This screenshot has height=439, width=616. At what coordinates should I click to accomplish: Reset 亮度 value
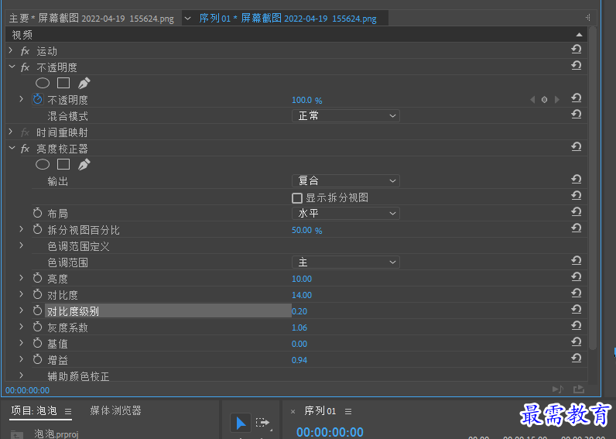[x=577, y=277]
